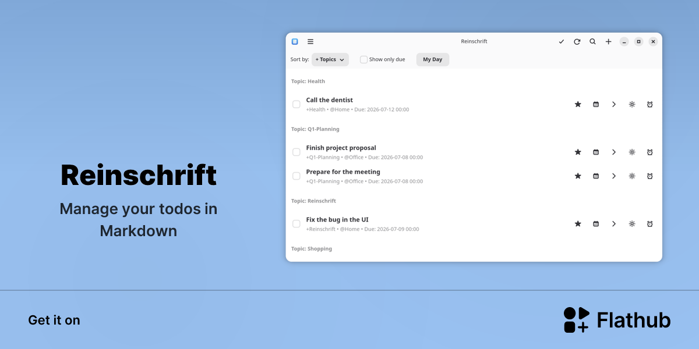Image resolution: width=699 pixels, height=349 pixels.
Task: Mark Fix the bug in the UI done
Action: tap(296, 223)
